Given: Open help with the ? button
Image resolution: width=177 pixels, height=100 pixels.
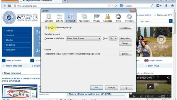Looking at the screenshot, I should (127, 88).
